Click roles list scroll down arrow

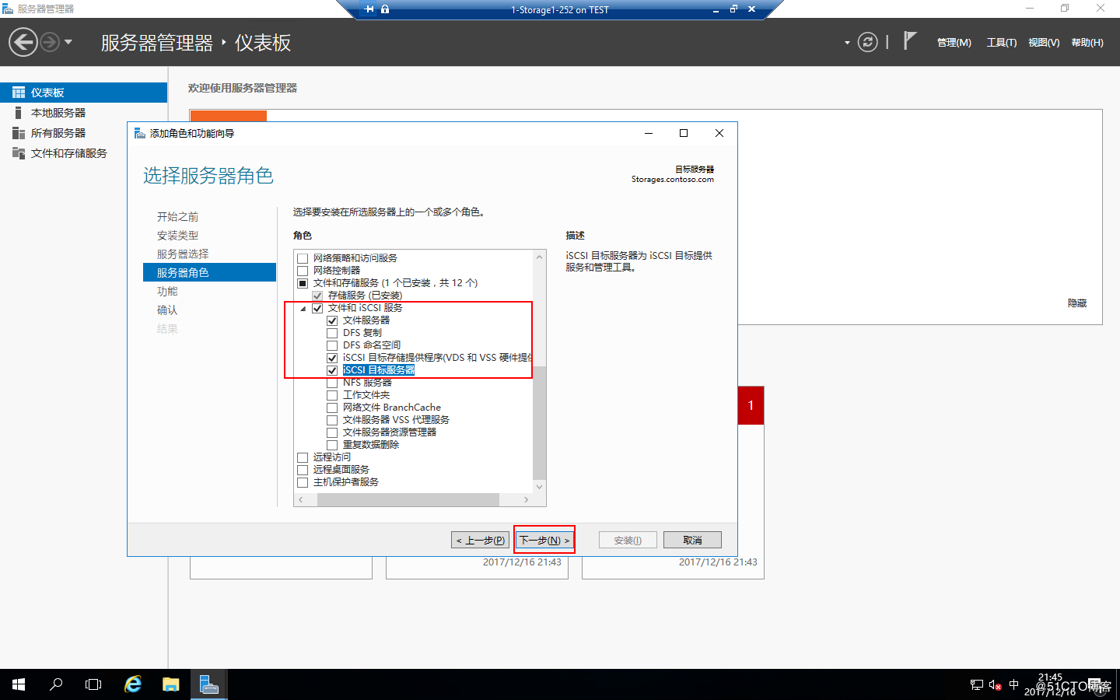[x=540, y=487]
